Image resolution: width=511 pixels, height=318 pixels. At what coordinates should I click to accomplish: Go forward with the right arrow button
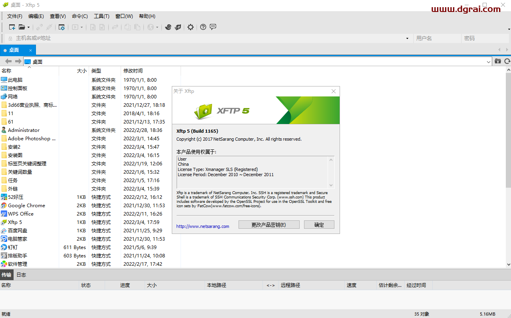pos(18,61)
